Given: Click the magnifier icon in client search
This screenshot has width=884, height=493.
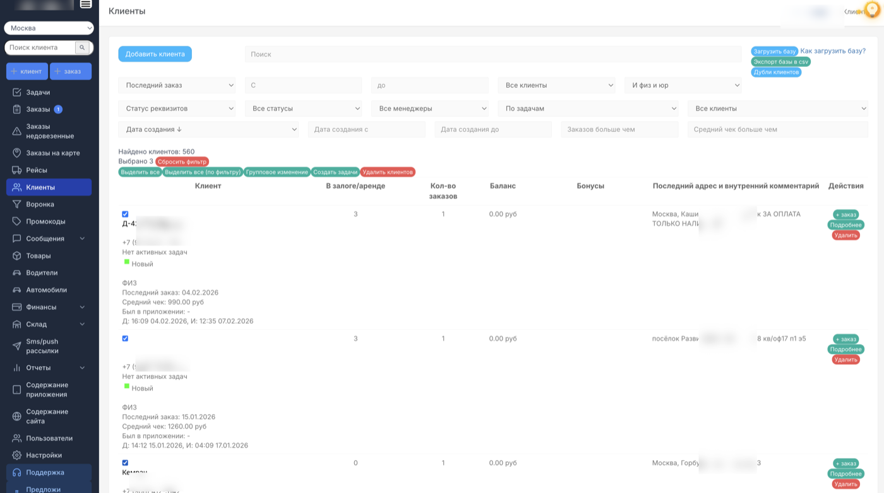Looking at the screenshot, I should (x=83, y=48).
